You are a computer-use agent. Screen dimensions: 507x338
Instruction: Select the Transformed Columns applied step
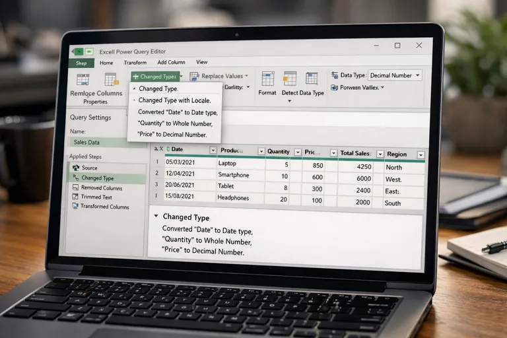pyautogui.click(x=106, y=206)
